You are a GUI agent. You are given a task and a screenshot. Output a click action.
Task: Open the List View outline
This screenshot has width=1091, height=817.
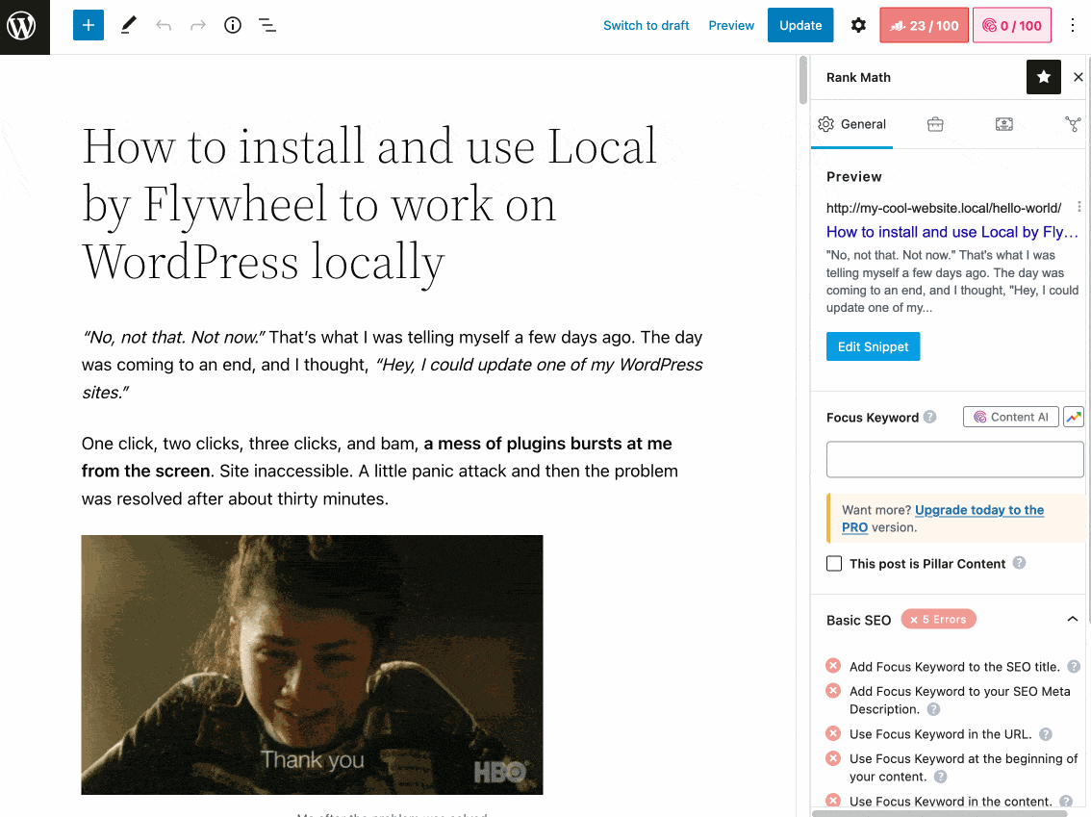coord(267,26)
